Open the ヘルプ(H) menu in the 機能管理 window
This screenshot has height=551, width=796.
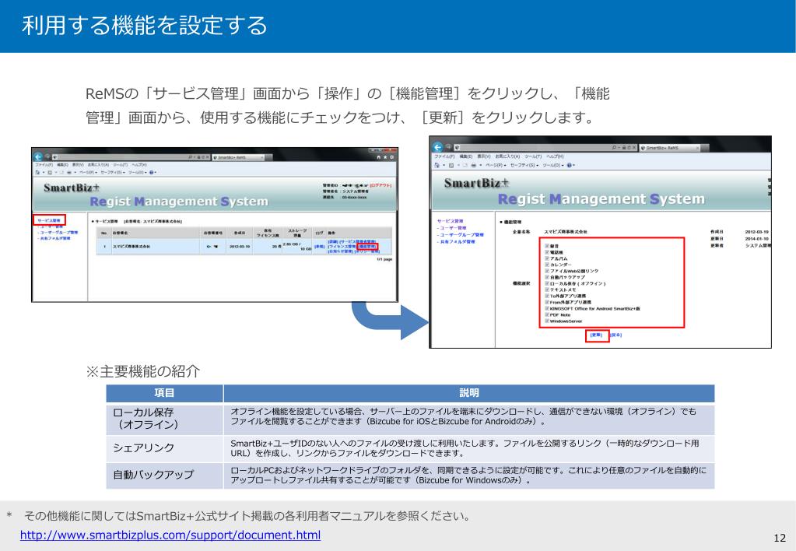tap(555, 156)
